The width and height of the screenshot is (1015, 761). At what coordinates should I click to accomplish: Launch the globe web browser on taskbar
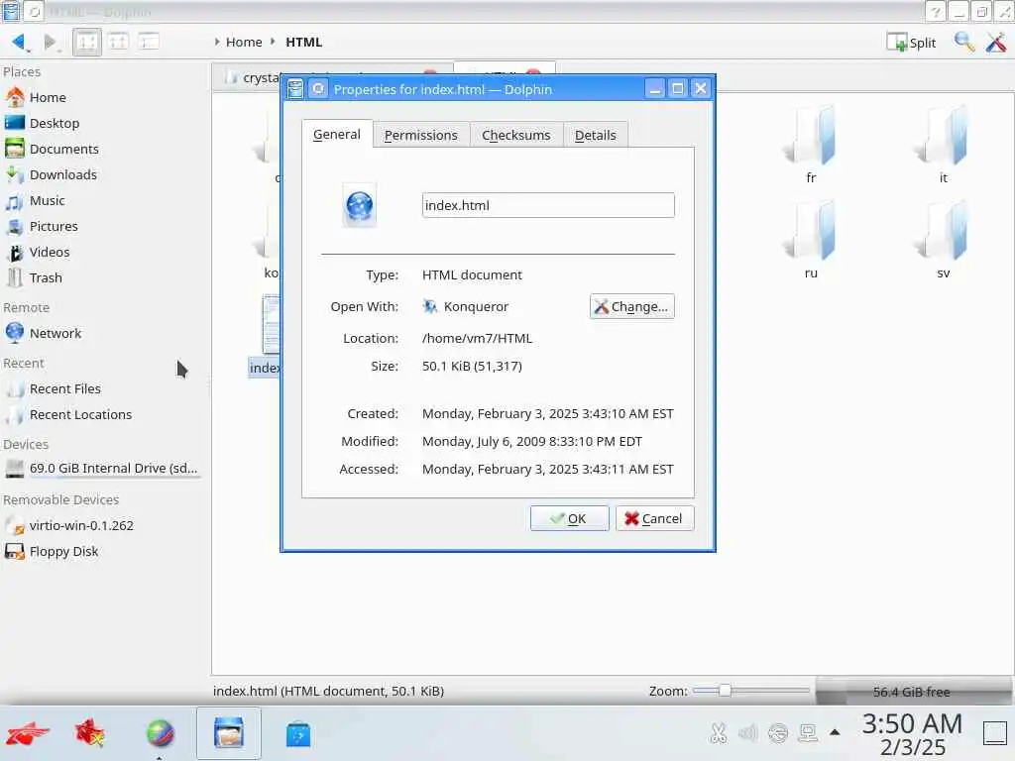coord(160,734)
